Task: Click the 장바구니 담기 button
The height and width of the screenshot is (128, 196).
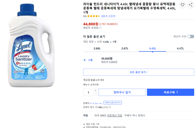Action: point(122,92)
